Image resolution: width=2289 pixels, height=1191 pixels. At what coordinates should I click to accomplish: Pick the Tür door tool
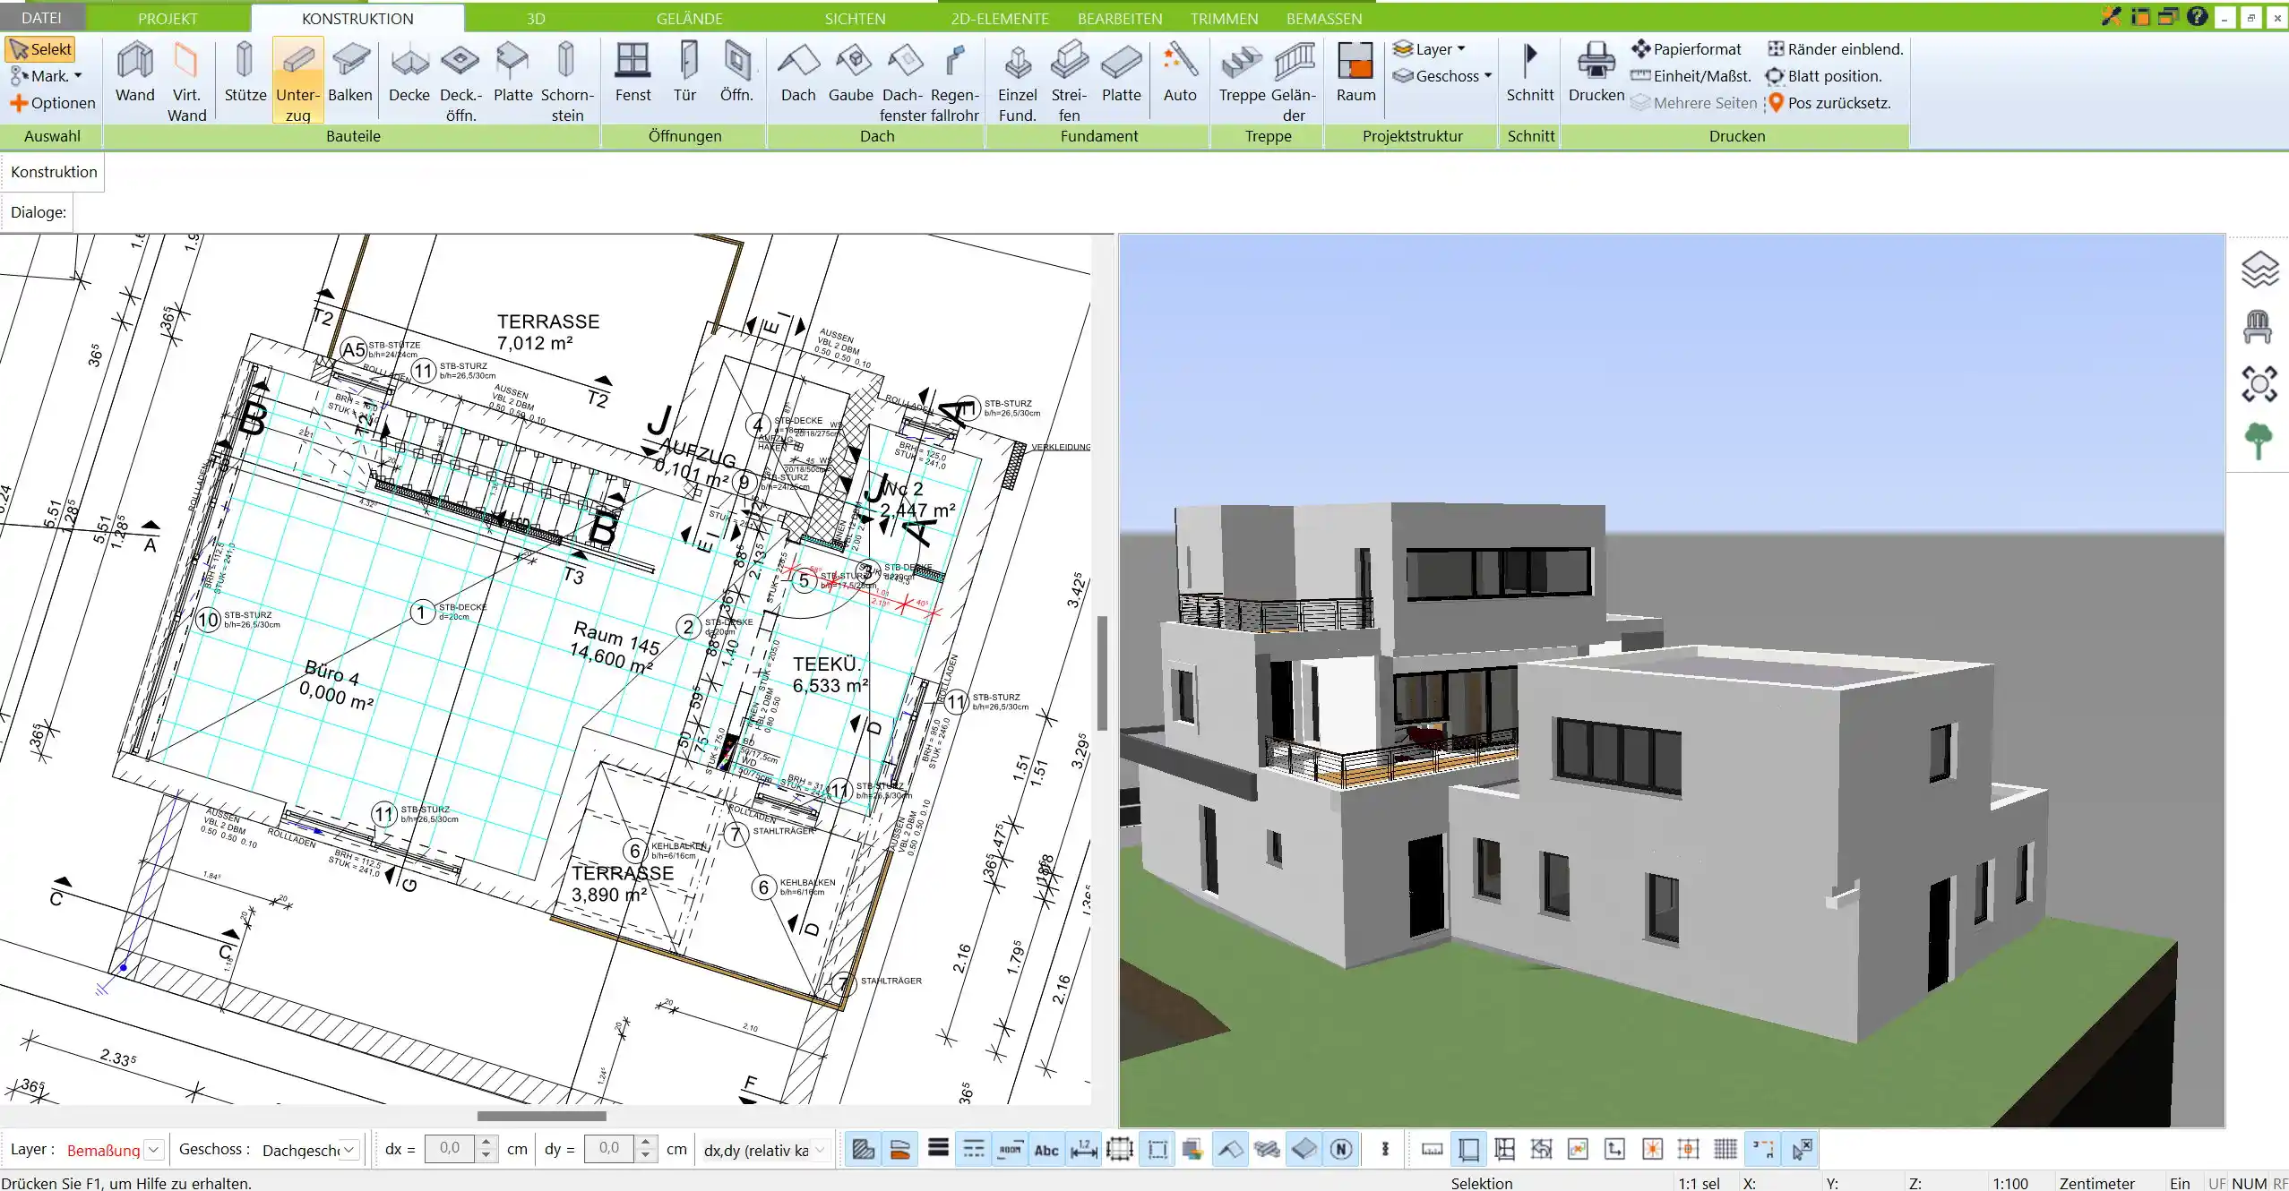685,73
